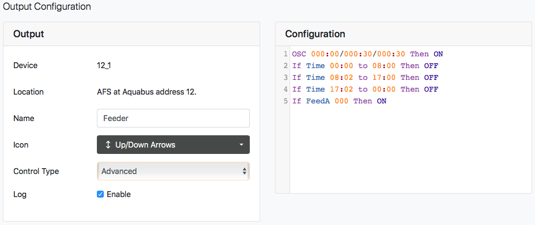Click line number 5 in editor gutter
The width and height of the screenshot is (535, 225).
click(286, 101)
